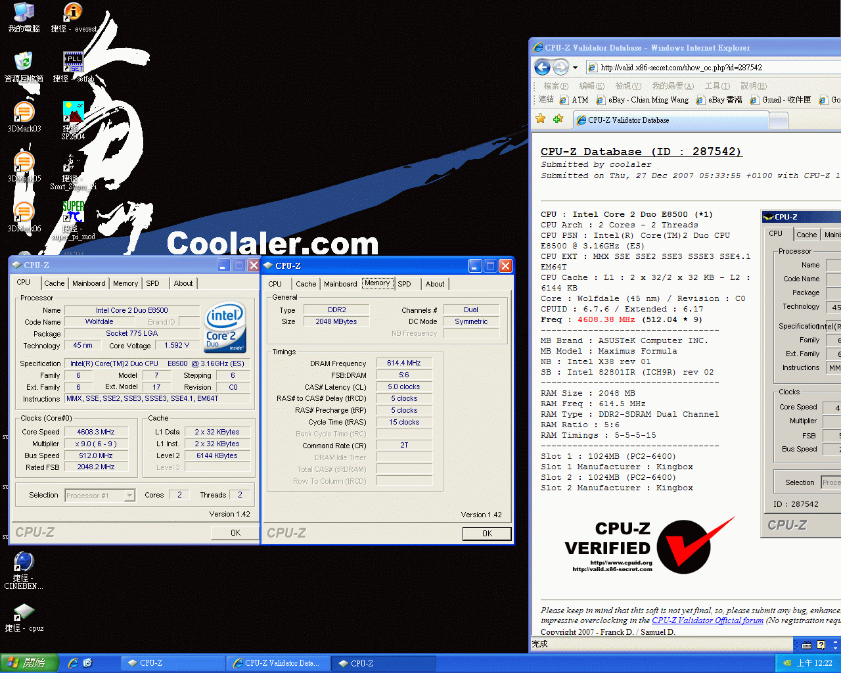Select the 3DMark05 desktop icon
Viewport: 841px width, 673px height.
[x=24, y=168]
